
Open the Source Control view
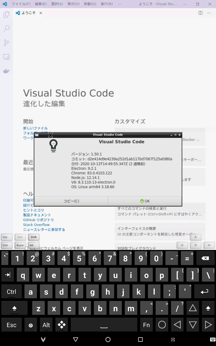coord(6,43)
